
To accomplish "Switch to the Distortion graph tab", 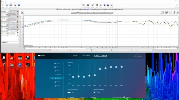I will point(81,13).
